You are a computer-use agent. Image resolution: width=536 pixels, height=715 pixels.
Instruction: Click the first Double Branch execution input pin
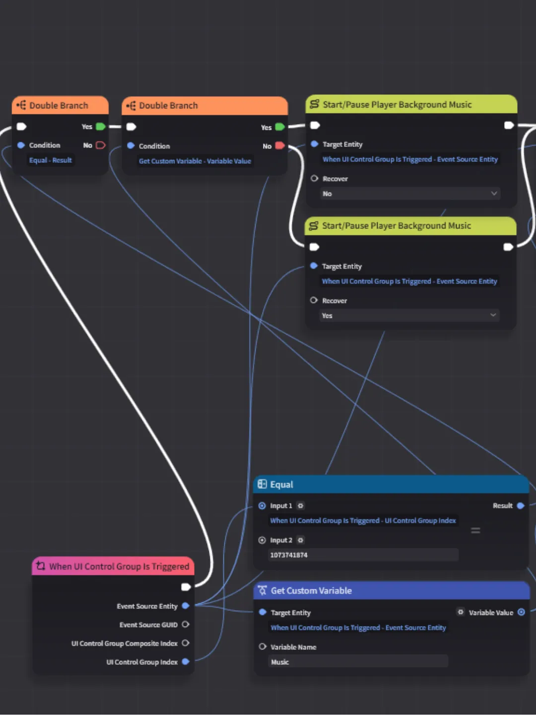[x=21, y=127]
